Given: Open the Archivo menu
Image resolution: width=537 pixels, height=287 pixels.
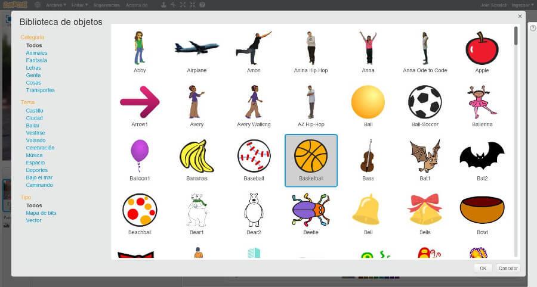Looking at the screenshot, I should pos(56,5).
